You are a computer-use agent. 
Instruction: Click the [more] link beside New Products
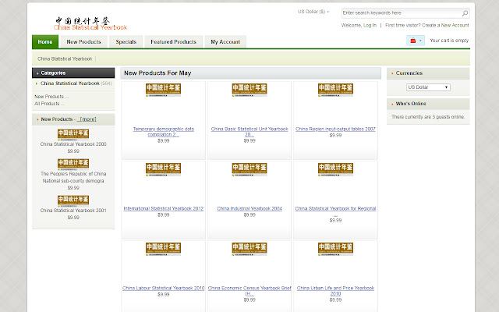pyautogui.click(x=87, y=119)
